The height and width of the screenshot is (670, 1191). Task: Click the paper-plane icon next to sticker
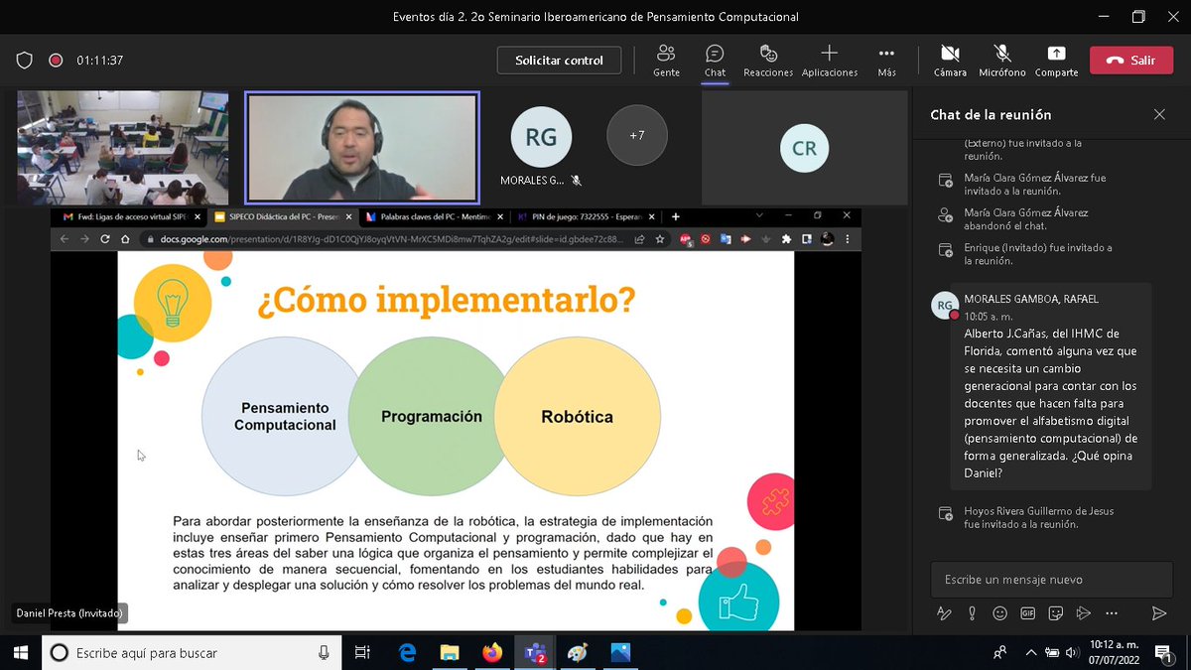tap(1084, 613)
